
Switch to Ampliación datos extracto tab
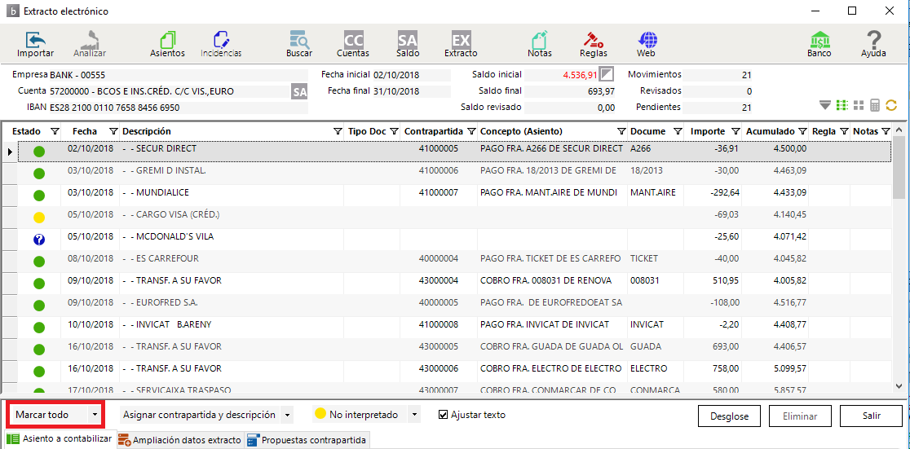pyautogui.click(x=180, y=440)
